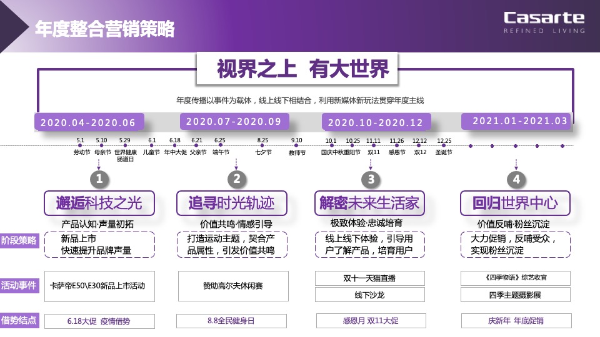Viewport: 600px width, 337px height.
Task: Click the 年度传播以事件为载体 description line
Action: 300,100
